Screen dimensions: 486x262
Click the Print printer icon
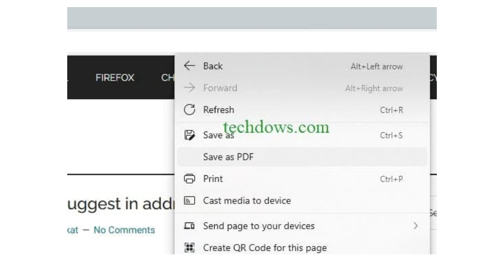pos(189,178)
